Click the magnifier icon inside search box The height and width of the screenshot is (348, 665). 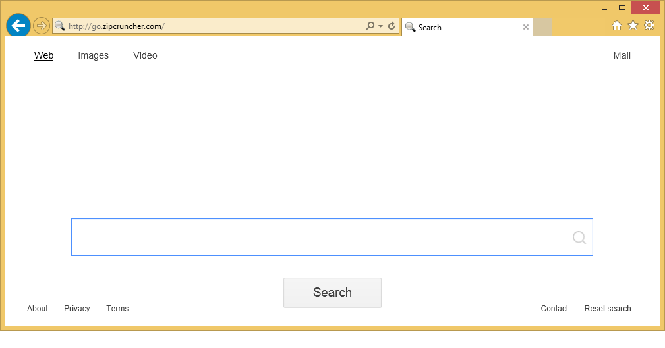(x=579, y=237)
